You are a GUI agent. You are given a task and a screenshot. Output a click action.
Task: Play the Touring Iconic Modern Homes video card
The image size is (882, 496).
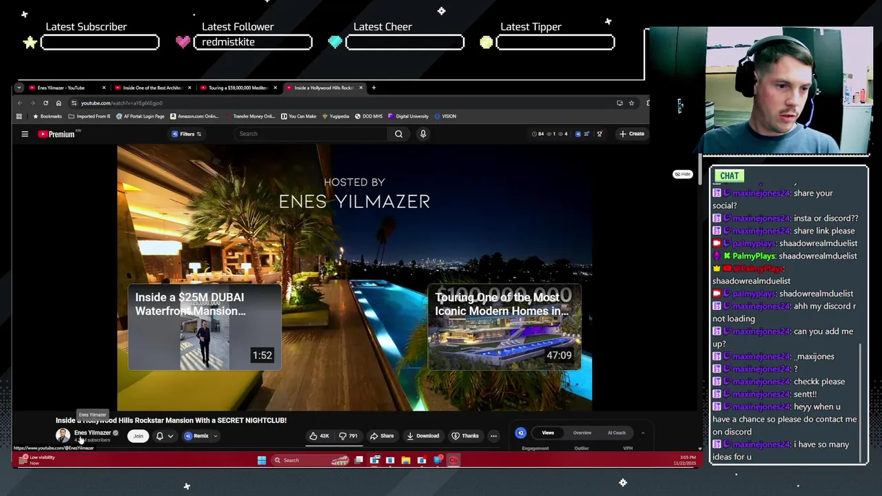504,327
